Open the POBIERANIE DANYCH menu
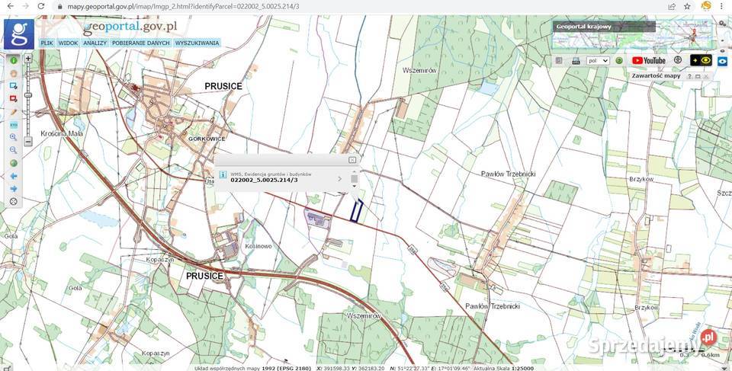Screen dimensions: 732x371 140,43
